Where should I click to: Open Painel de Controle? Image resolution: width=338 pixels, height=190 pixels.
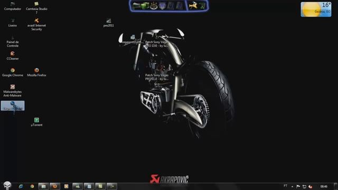coord(13,41)
